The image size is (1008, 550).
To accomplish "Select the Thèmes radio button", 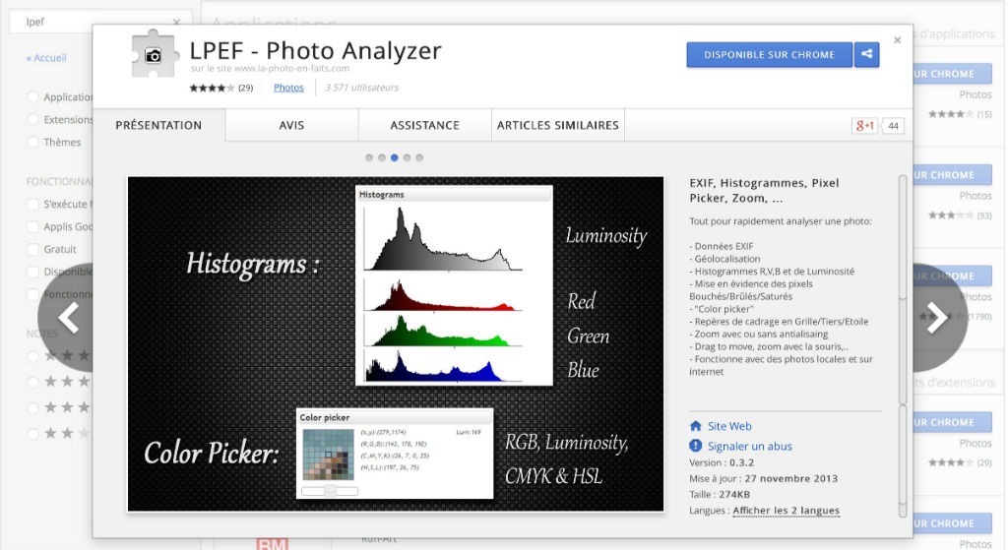I will click(32, 142).
